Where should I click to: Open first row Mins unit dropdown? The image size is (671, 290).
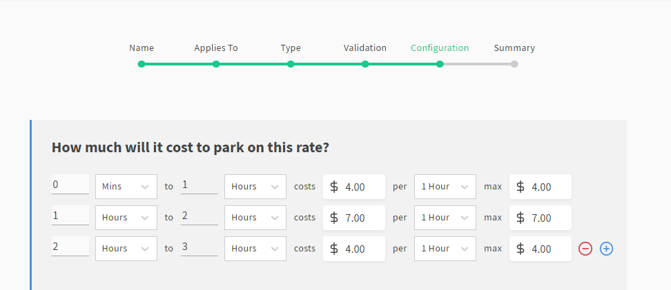click(126, 187)
